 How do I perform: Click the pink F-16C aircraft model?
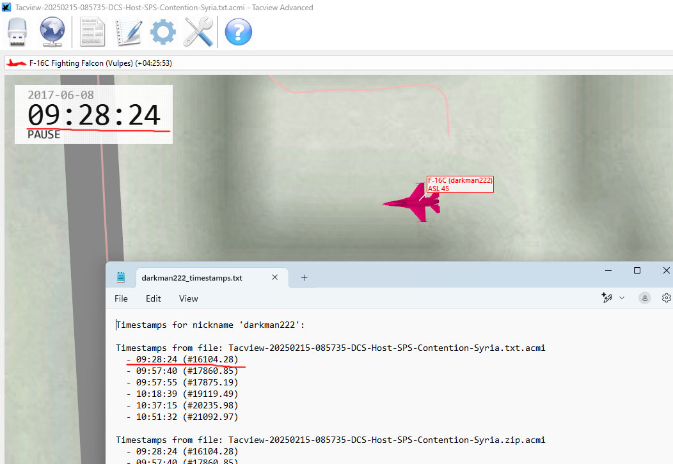414,203
